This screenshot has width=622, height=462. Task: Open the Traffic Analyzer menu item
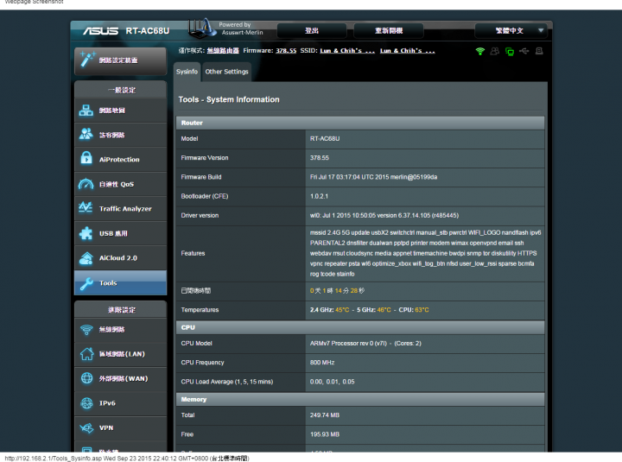tap(121, 209)
